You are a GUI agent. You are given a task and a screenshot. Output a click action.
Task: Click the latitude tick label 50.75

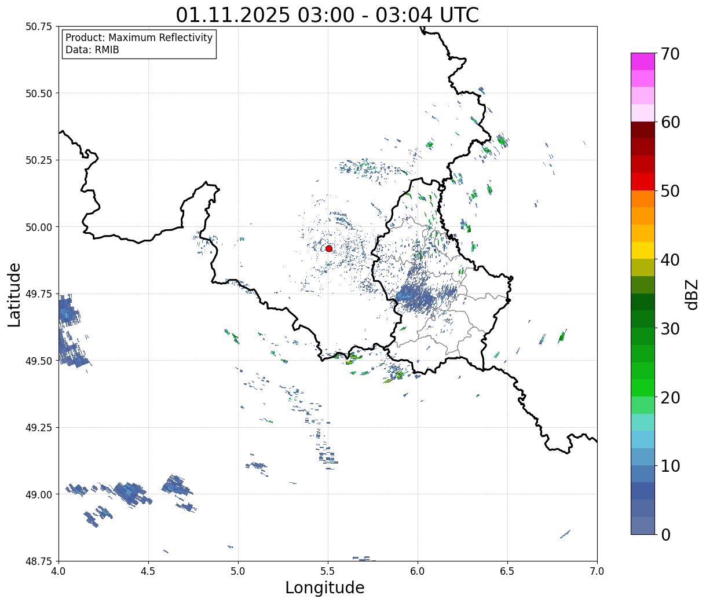click(x=39, y=27)
